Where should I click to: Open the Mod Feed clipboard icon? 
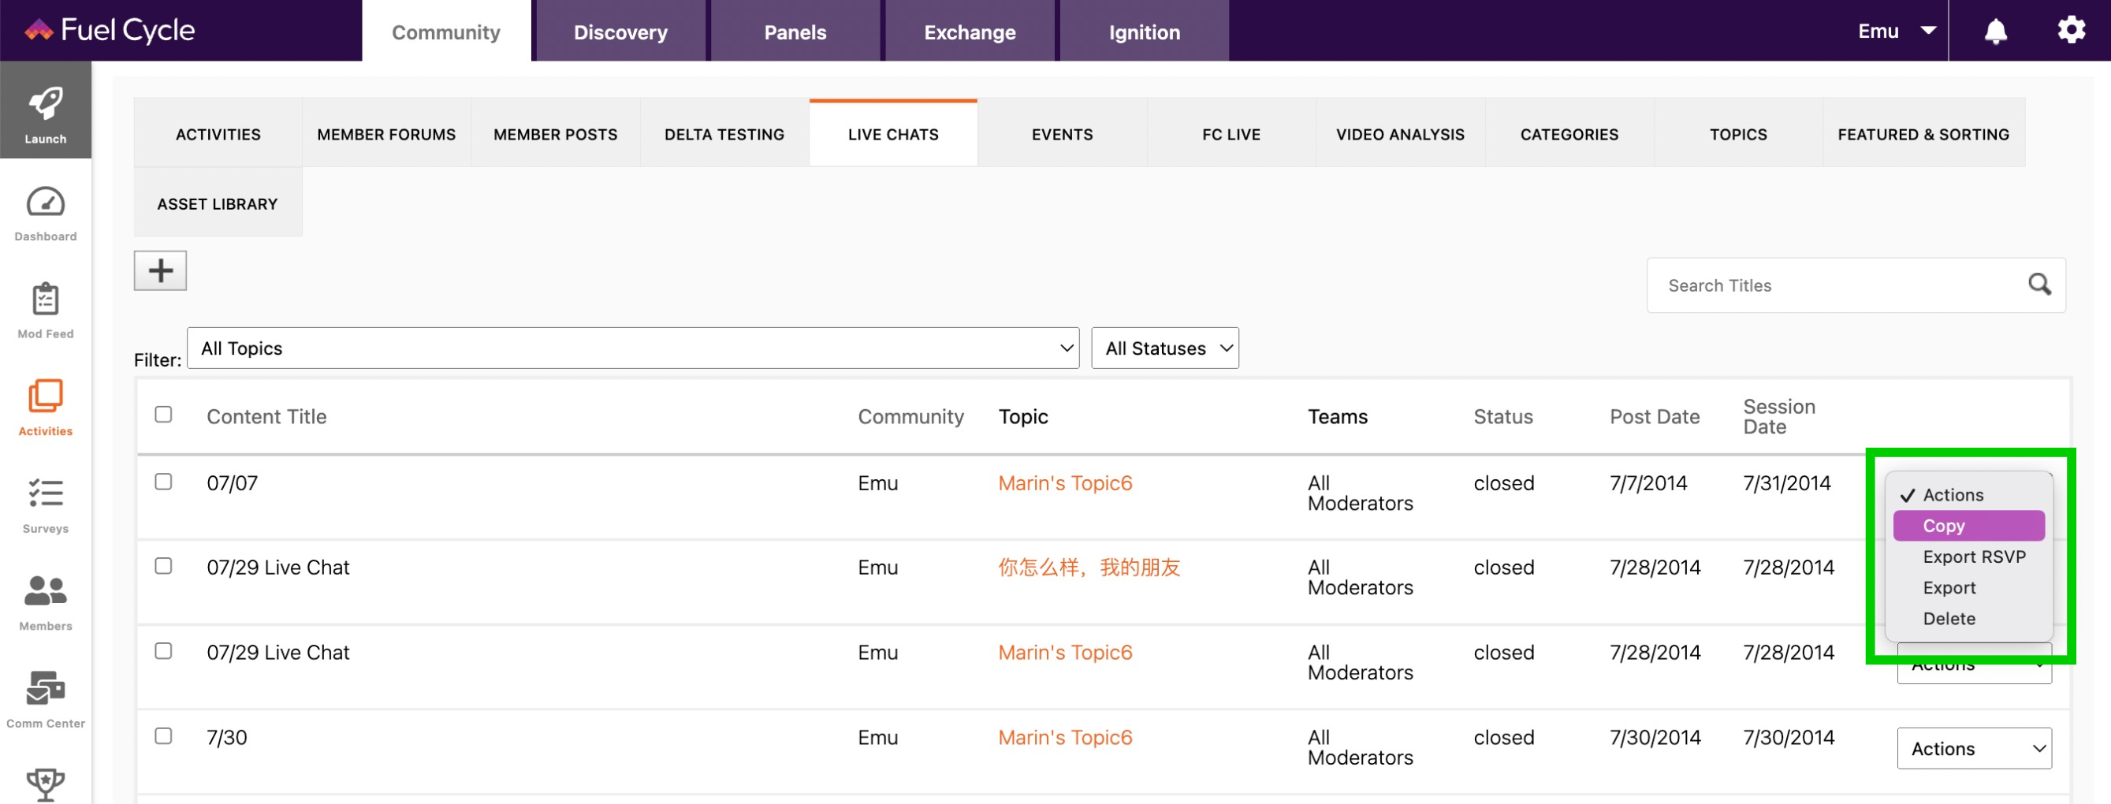tap(45, 300)
